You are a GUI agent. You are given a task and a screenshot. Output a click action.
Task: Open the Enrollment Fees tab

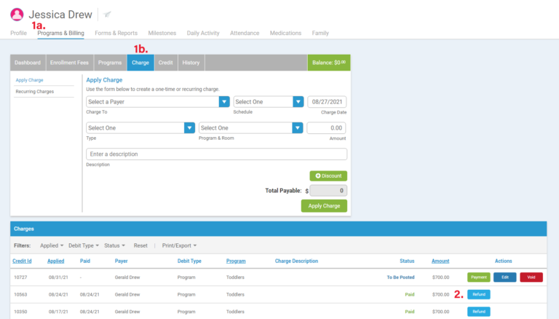pyautogui.click(x=70, y=63)
